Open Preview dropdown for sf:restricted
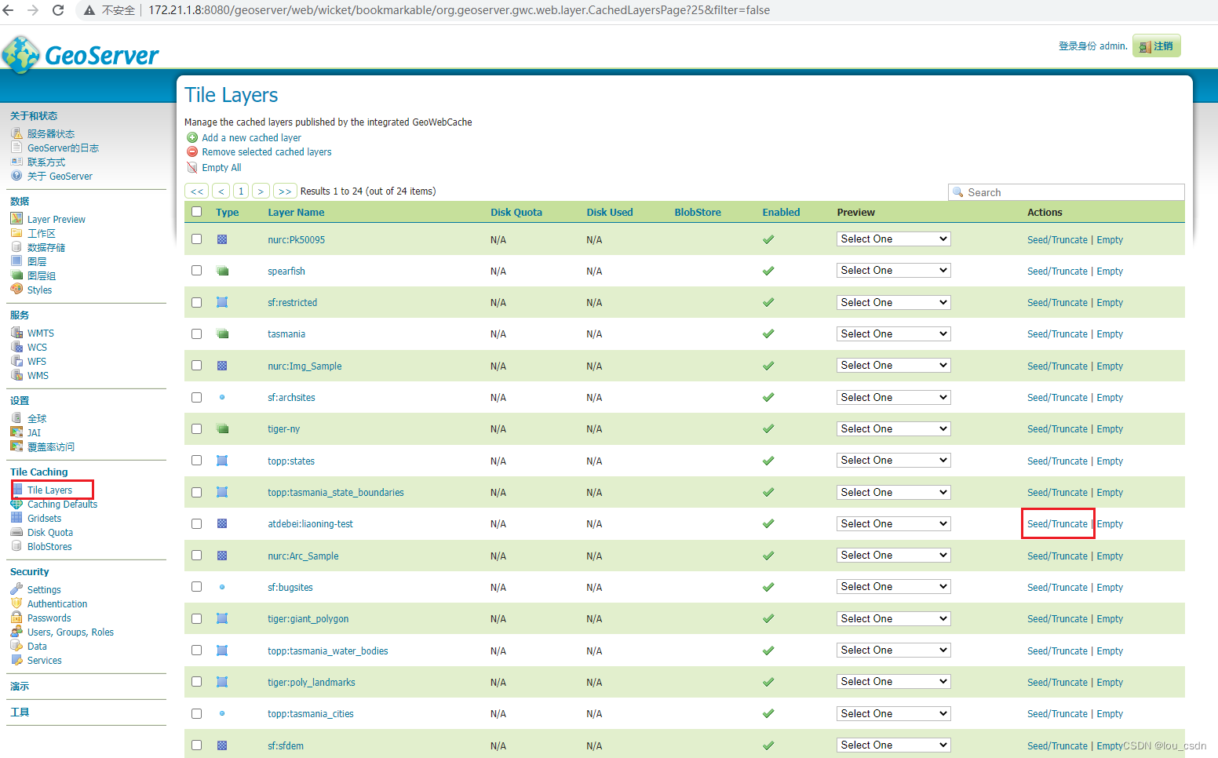 (893, 302)
